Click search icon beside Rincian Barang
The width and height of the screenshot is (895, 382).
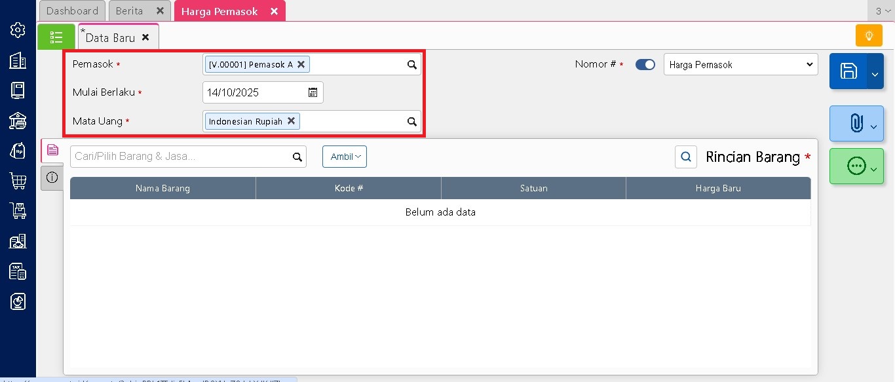[686, 157]
